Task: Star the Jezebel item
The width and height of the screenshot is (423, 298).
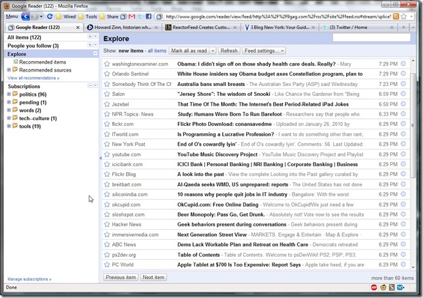Action: click(107, 104)
